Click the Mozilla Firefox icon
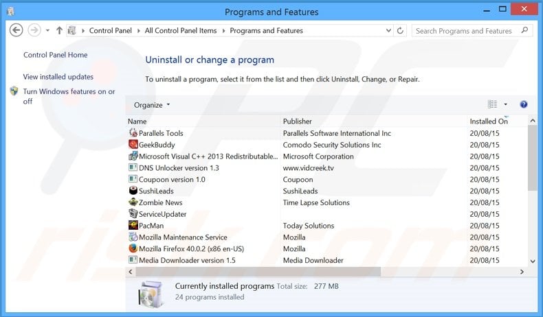The image size is (543, 317). tap(133, 248)
